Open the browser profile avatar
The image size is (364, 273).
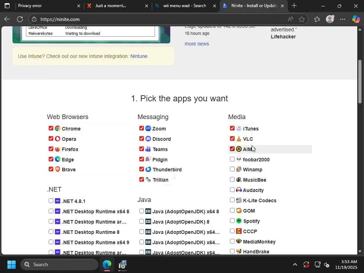click(330, 19)
